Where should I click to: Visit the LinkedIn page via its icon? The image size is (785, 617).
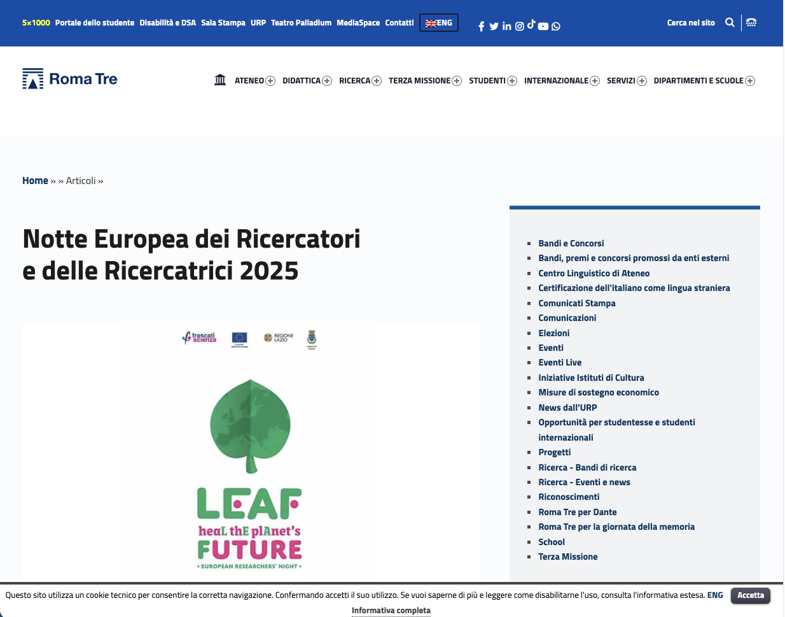[x=506, y=26]
